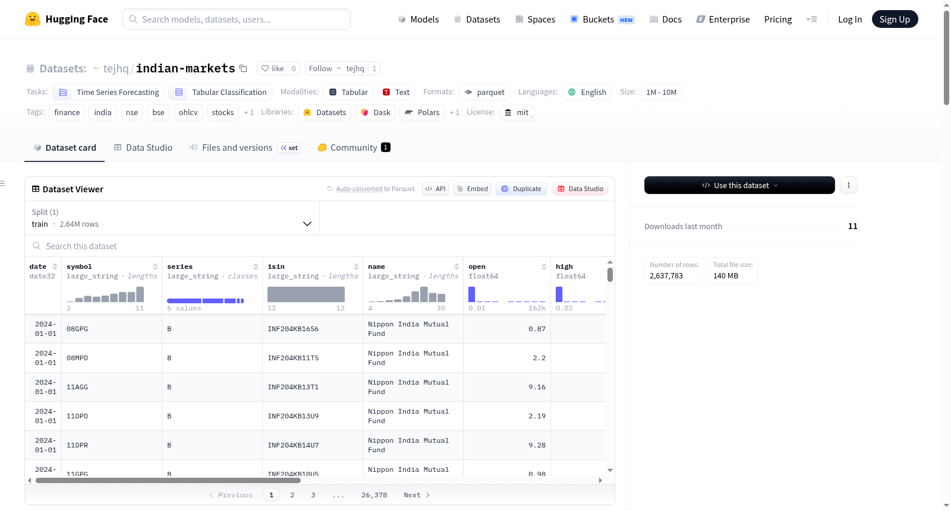Viewport: 951px width, 511px height.
Task: Select the Tabular modality tag
Action: pyautogui.click(x=348, y=92)
